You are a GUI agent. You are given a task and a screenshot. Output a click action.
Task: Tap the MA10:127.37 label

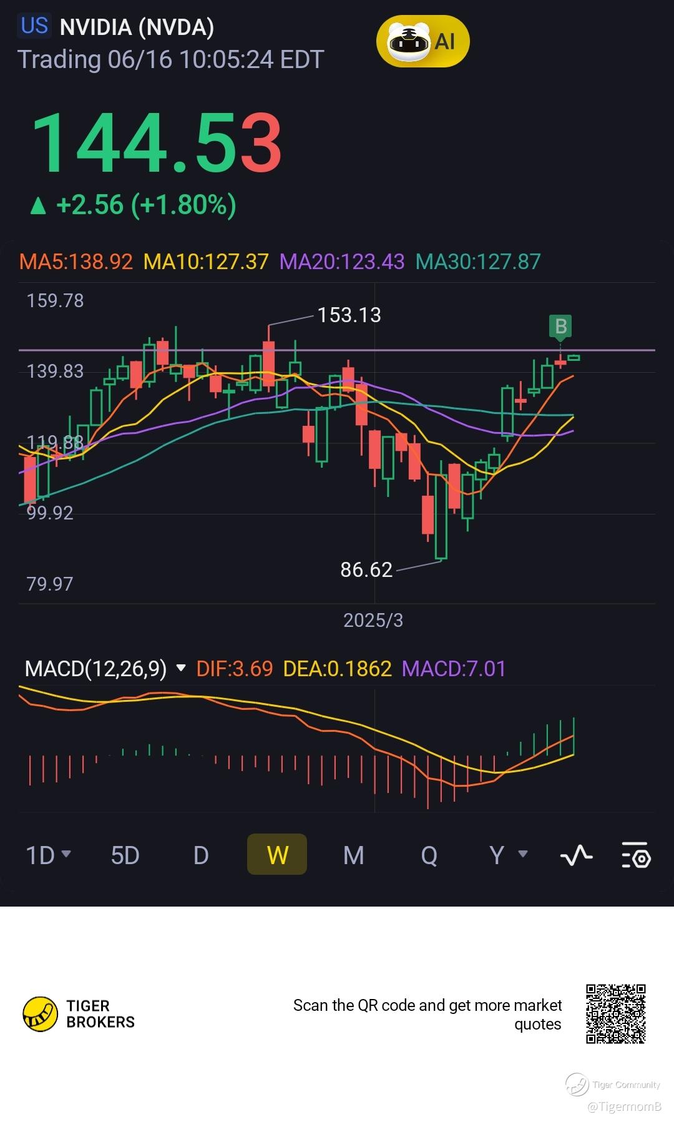pos(206,262)
